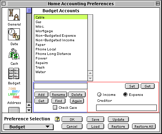The height and width of the screenshot is (134, 162).
Task: Select the Budget preferences icon
Action: 14,73
